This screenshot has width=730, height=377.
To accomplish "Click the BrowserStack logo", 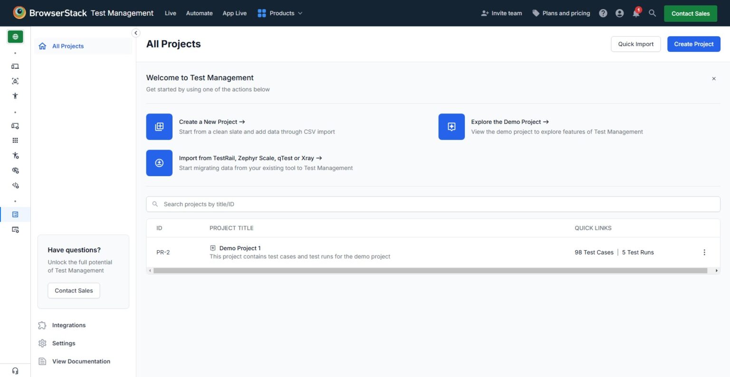I will [19, 12].
